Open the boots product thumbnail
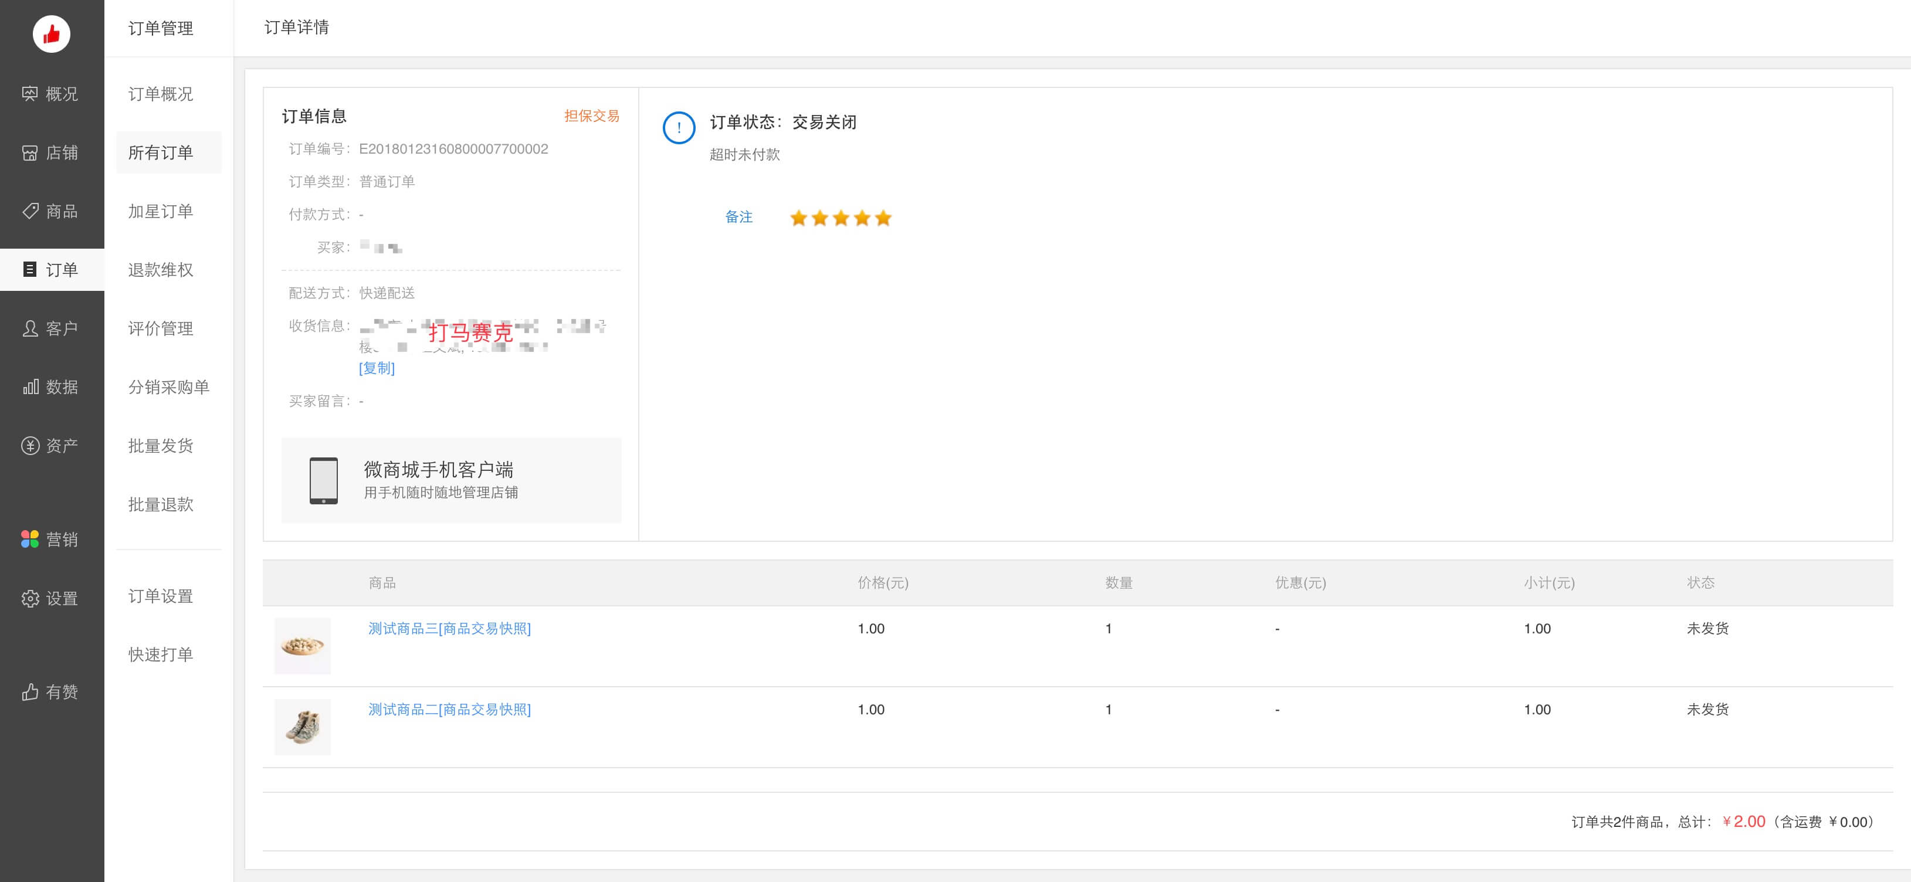This screenshot has height=882, width=1911. pyautogui.click(x=303, y=726)
